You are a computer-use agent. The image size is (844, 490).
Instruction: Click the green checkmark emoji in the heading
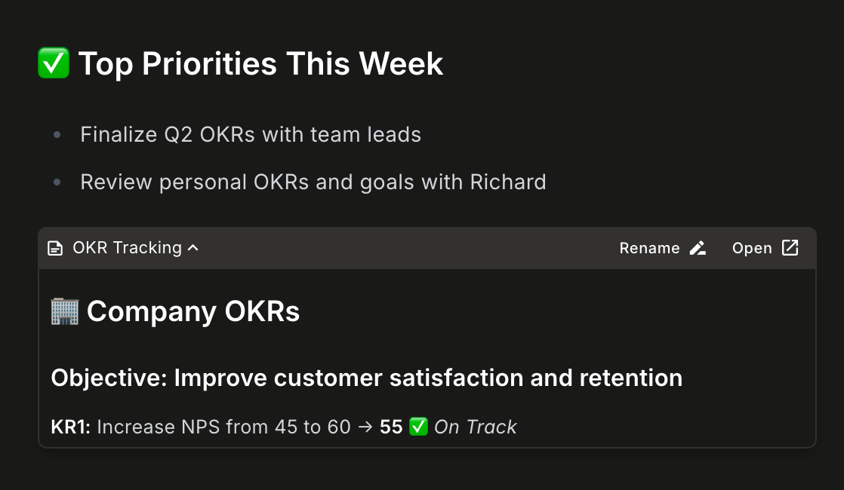pyautogui.click(x=53, y=63)
